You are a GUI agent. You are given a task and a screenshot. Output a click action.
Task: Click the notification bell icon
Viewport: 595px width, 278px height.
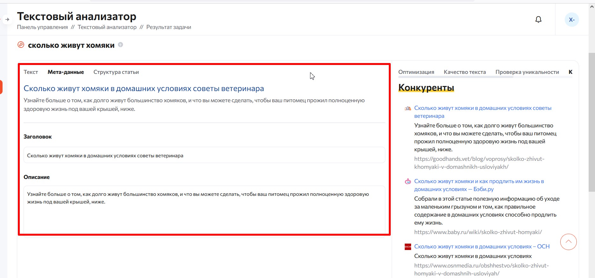click(x=538, y=20)
